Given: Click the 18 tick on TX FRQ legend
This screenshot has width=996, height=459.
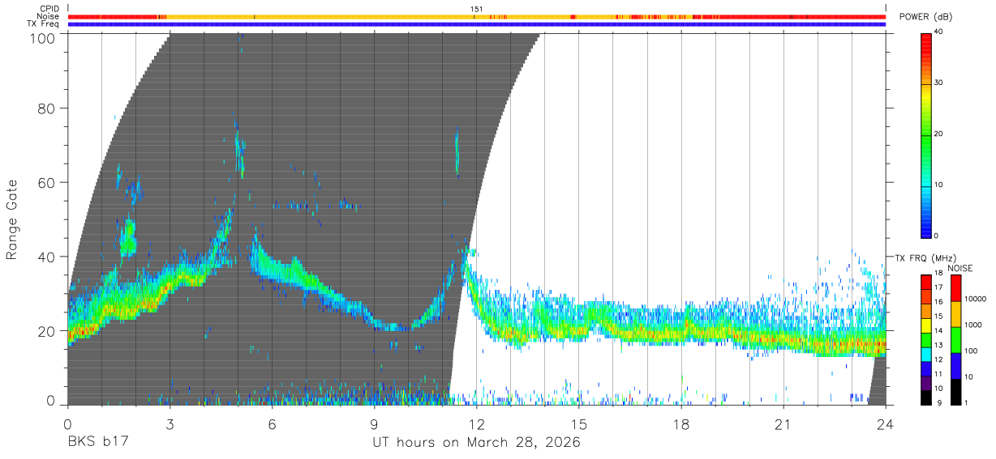Looking at the screenshot, I should [939, 273].
